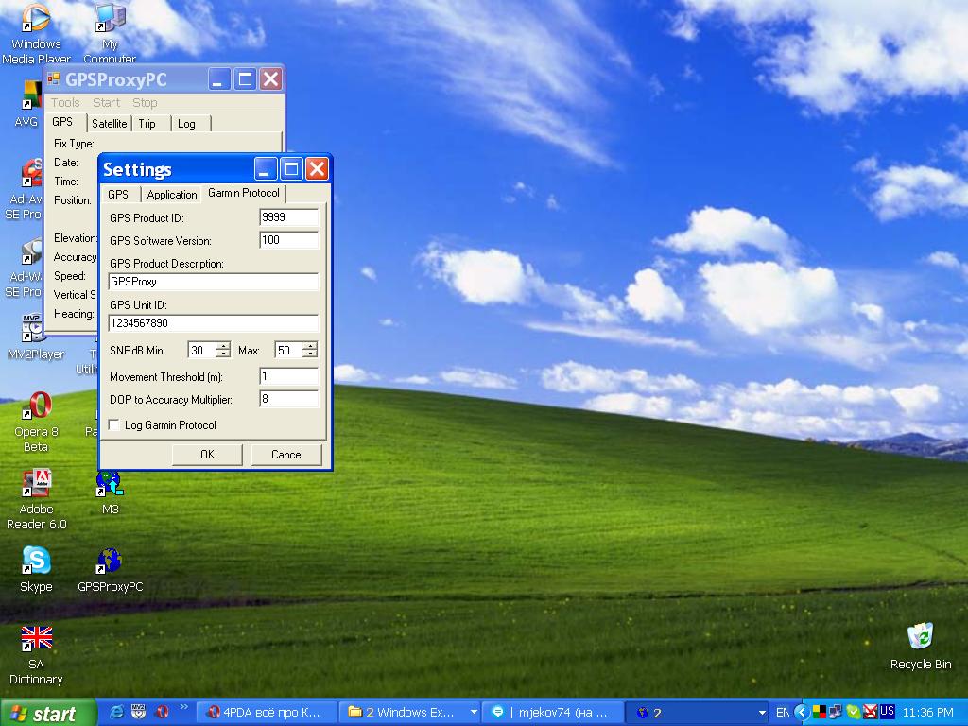The image size is (968, 726).
Task: Click the Start menu item in GPSProxyPC
Action: pyautogui.click(x=106, y=102)
